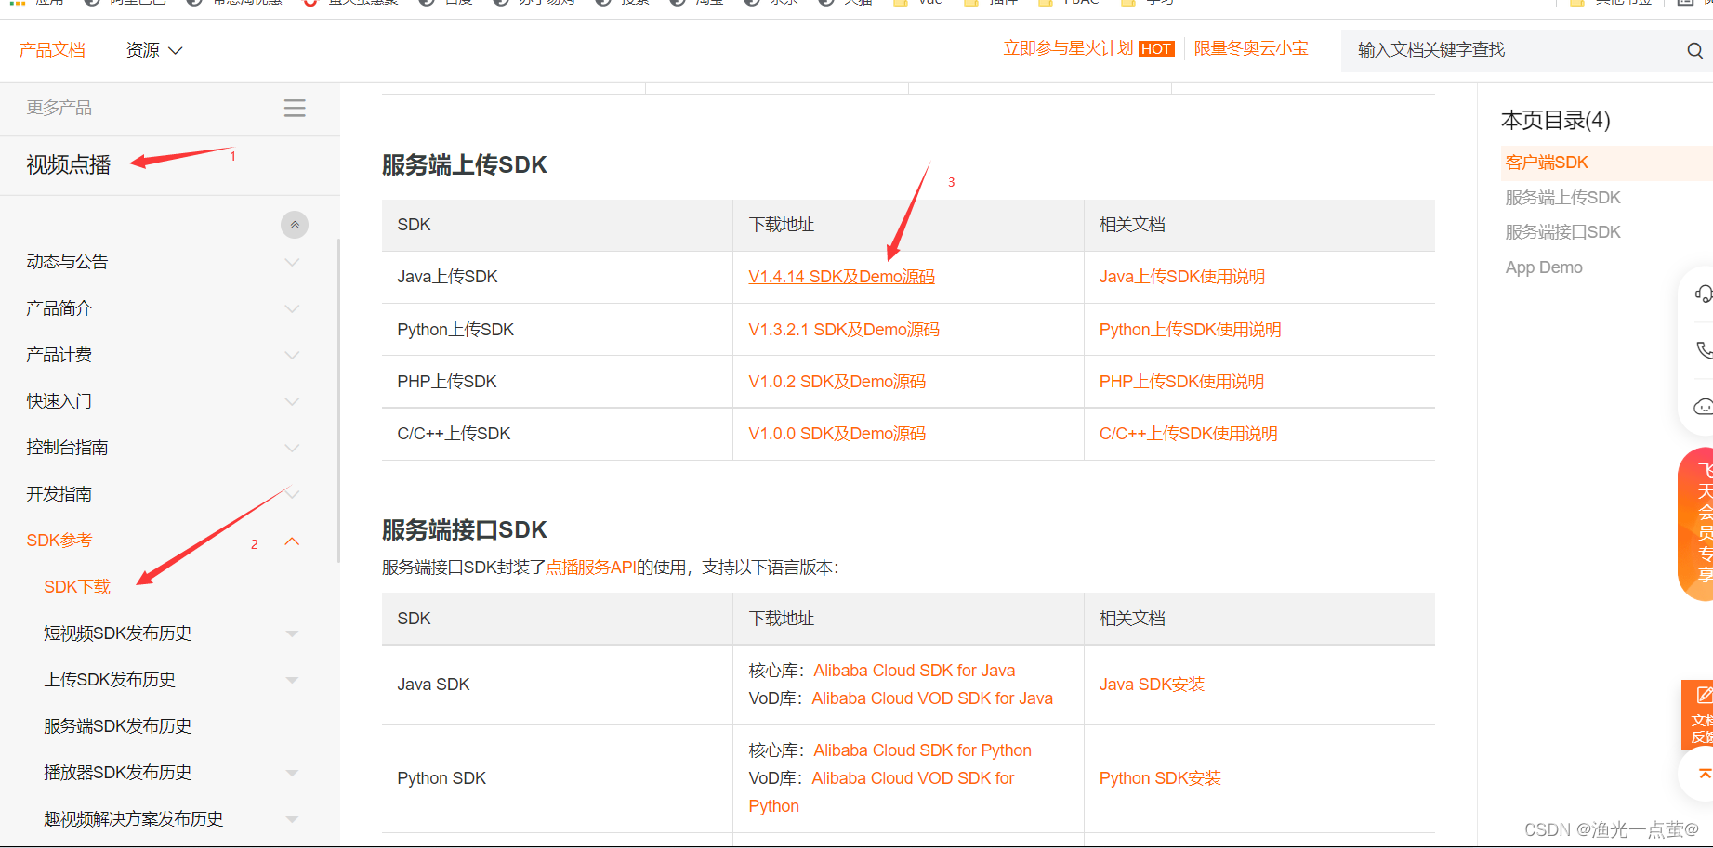Click the phone contact icon

point(1704,350)
